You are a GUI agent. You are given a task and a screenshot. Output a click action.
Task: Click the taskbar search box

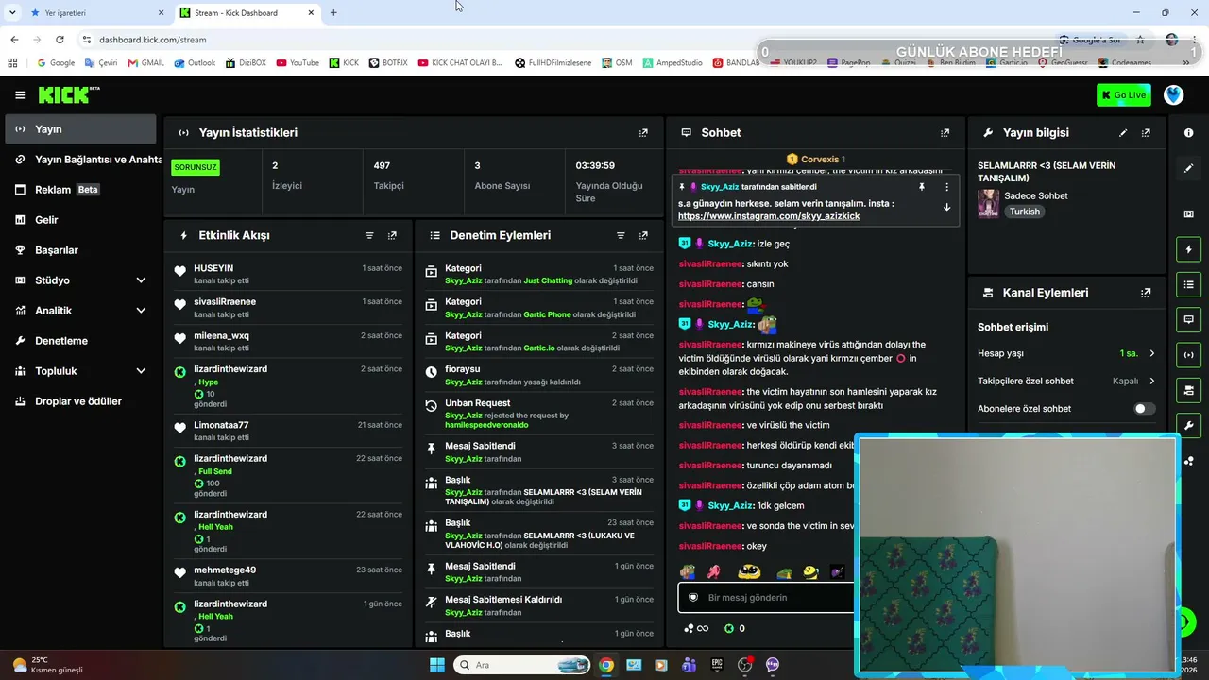point(522,665)
